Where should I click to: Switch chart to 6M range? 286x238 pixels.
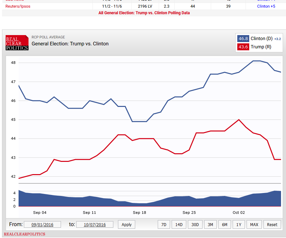(x=224, y=224)
